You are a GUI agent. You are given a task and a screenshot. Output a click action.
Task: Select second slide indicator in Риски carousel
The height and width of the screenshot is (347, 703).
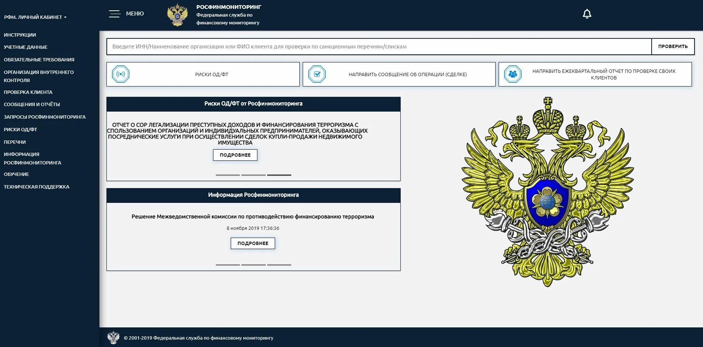[254, 175]
